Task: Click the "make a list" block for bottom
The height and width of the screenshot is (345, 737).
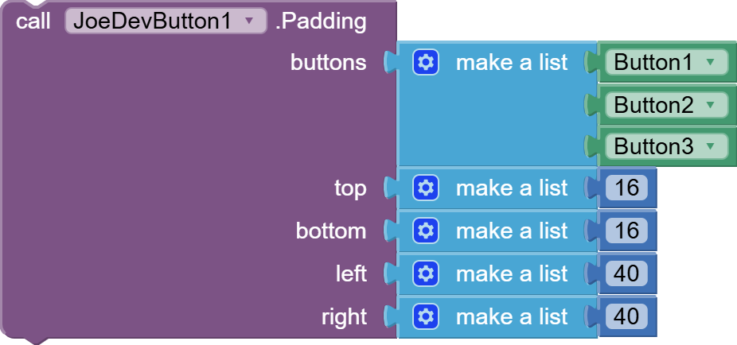Action: 511,231
